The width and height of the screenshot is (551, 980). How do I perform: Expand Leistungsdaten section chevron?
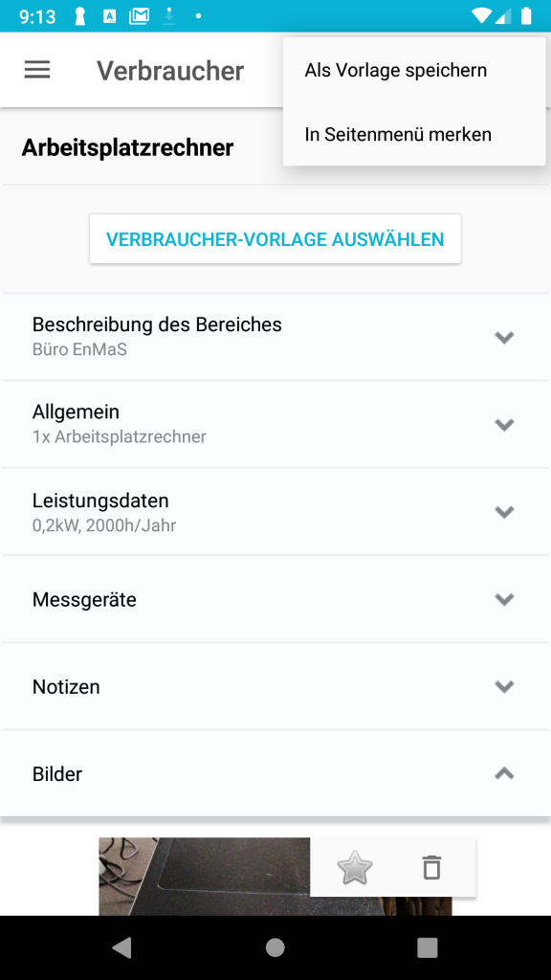tap(504, 512)
